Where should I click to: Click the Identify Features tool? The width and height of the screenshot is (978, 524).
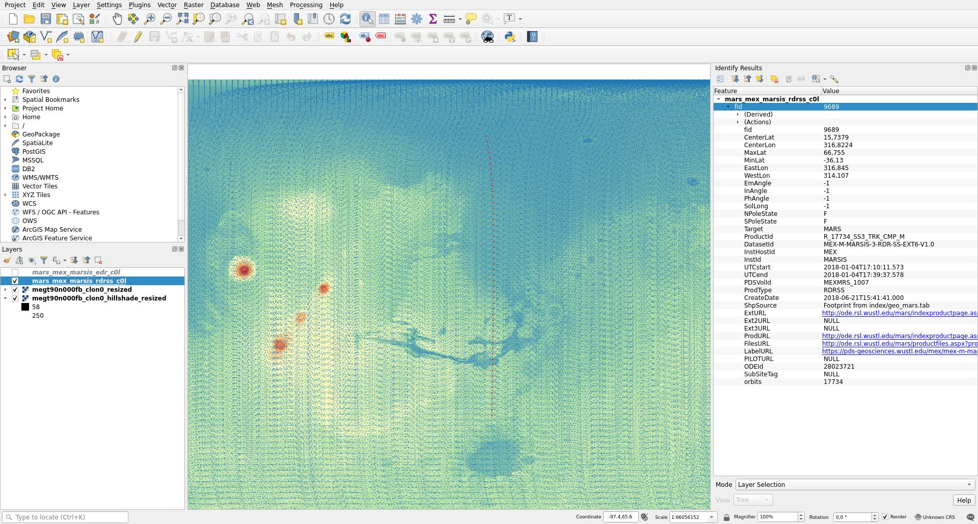tap(367, 19)
